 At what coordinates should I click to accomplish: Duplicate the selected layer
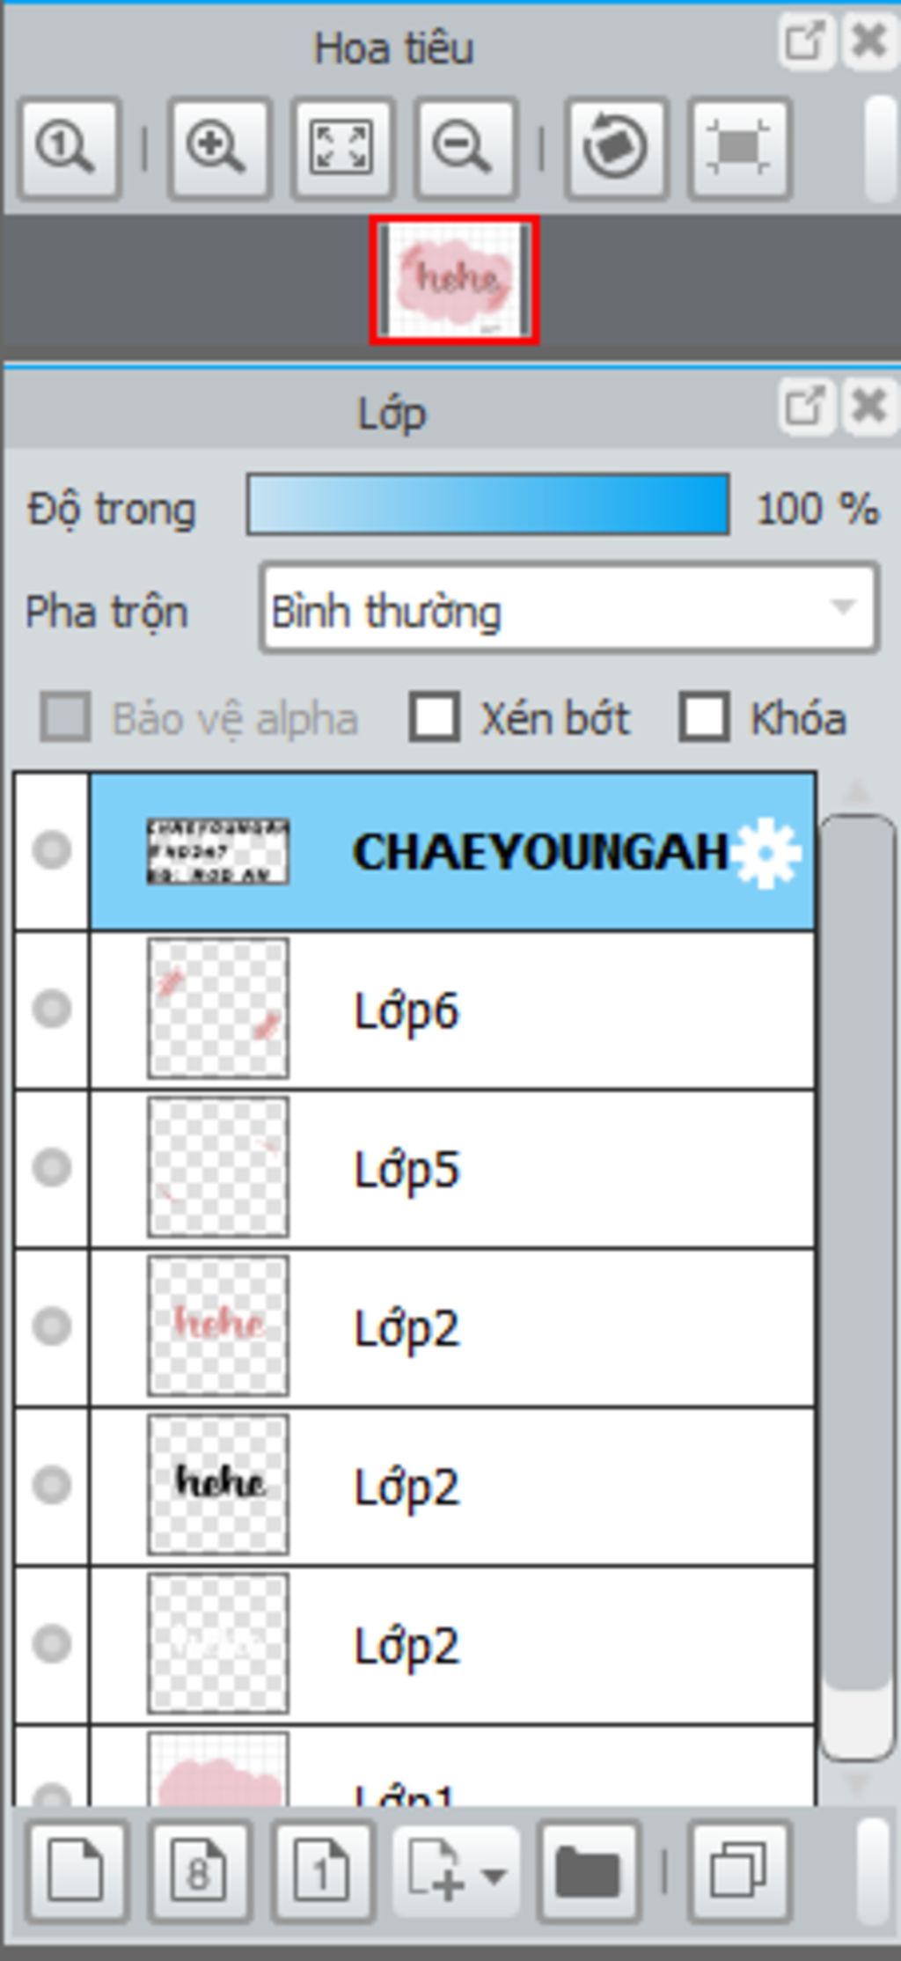(x=739, y=1870)
